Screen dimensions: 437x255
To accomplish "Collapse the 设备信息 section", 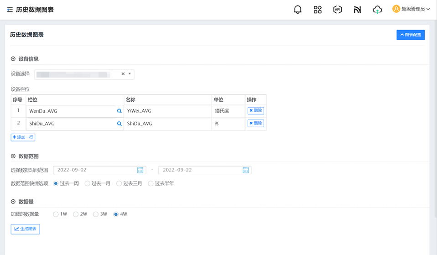I will [x=13, y=59].
